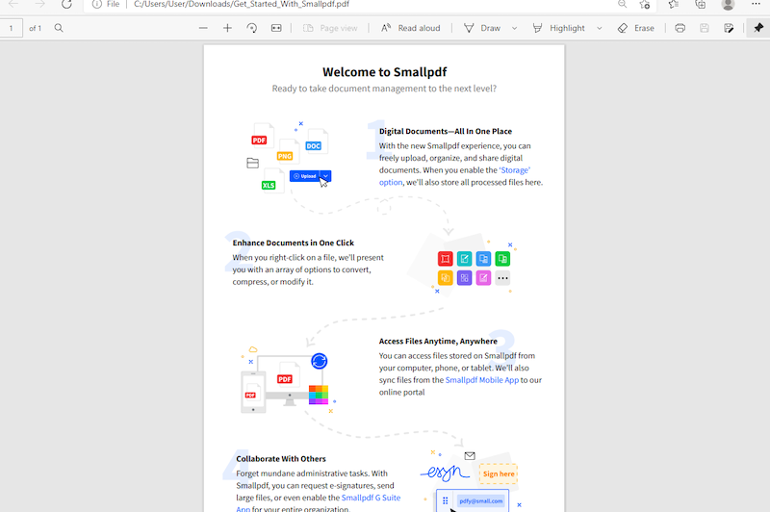
Task: Refresh the page with the reload icon
Action: [x=66, y=5]
